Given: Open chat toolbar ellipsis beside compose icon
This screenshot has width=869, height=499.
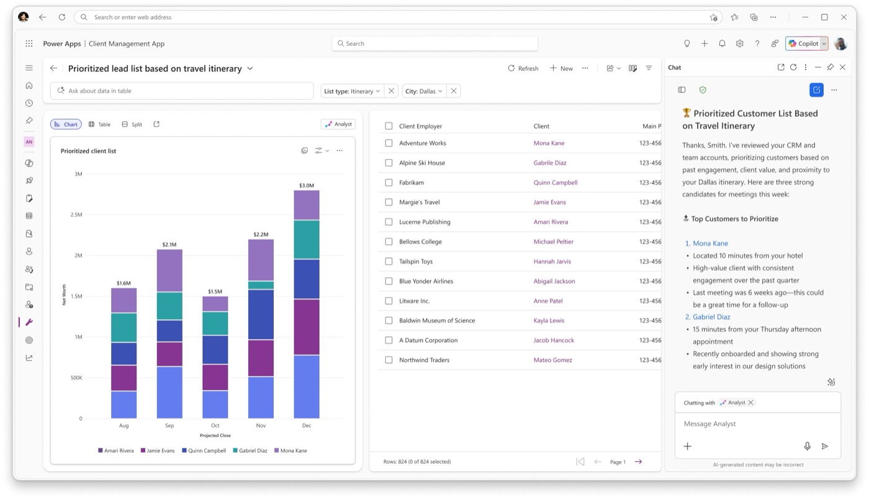Looking at the screenshot, I should [834, 90].
